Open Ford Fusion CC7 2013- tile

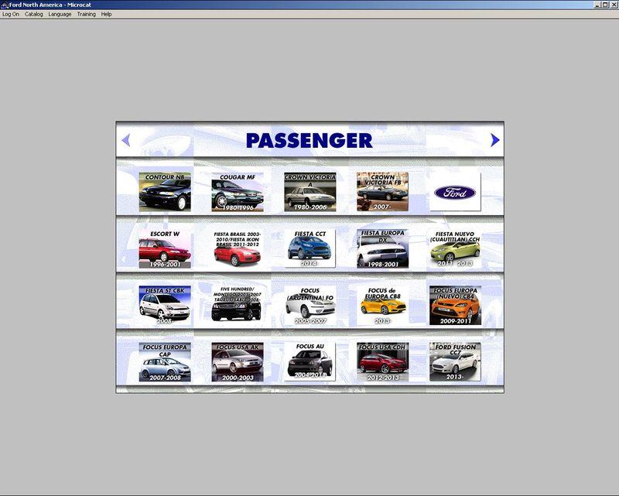(455, 361)
